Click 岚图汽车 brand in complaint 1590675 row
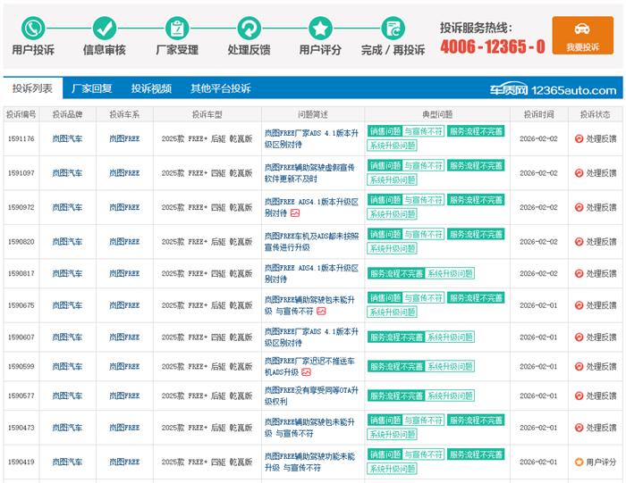 [67, 305]
